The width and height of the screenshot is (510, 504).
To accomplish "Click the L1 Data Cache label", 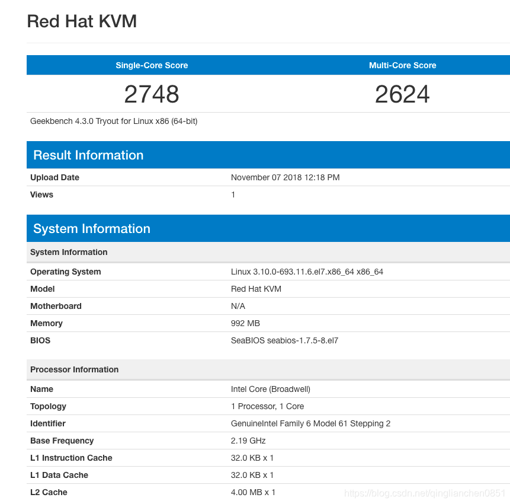I will tap(59, 476).
